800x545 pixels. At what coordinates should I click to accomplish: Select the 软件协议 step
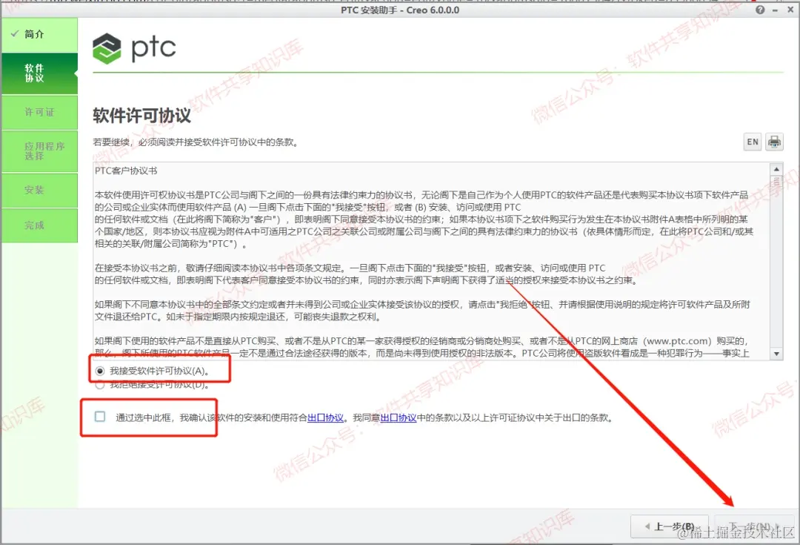(x=39, y=73)
